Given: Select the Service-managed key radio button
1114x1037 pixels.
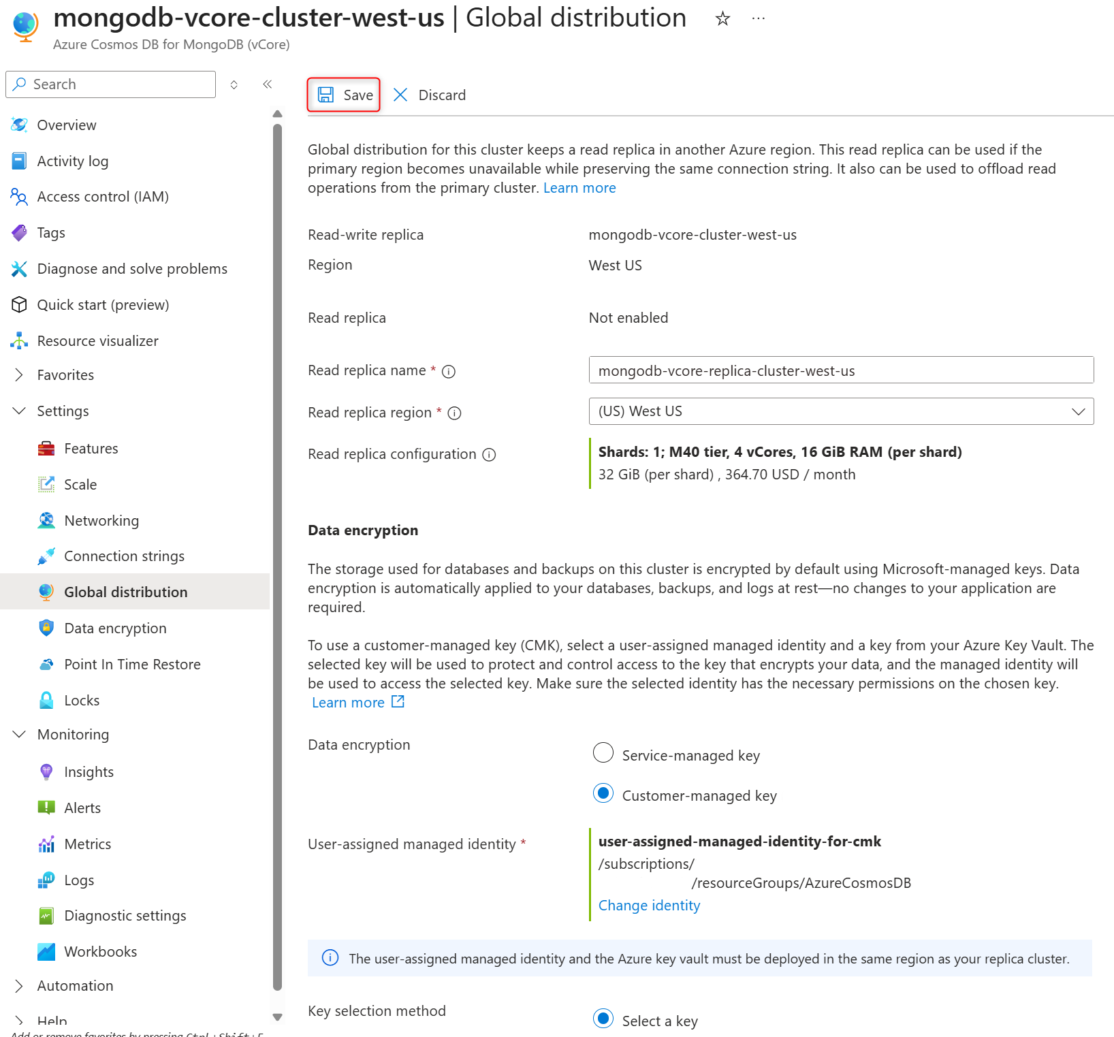Looking at the screenshot, I should click(603, 753).
